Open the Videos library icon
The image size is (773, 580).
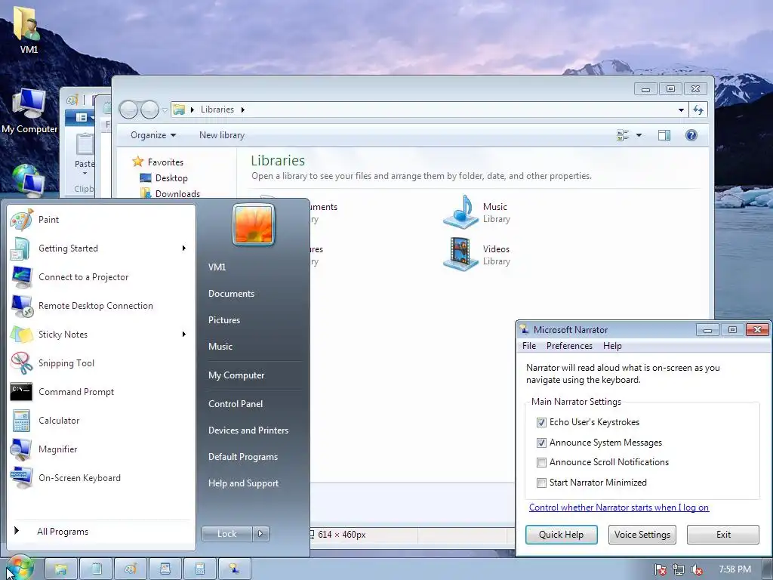(460, 255)
